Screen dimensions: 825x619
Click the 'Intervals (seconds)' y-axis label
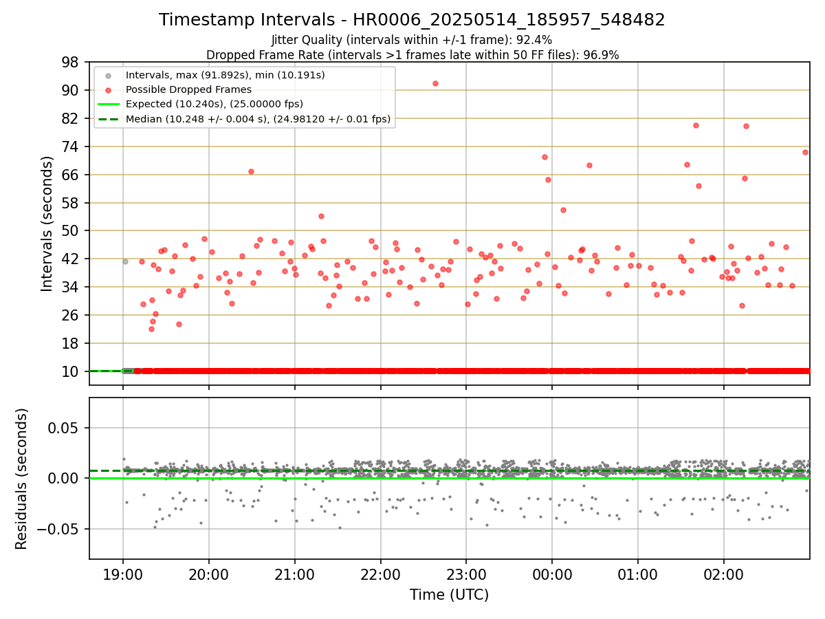[47, 224]
